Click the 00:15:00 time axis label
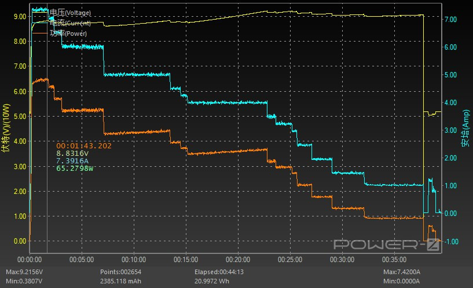The image size is (473, 288). pyautogui.click(x=186, y=260)
